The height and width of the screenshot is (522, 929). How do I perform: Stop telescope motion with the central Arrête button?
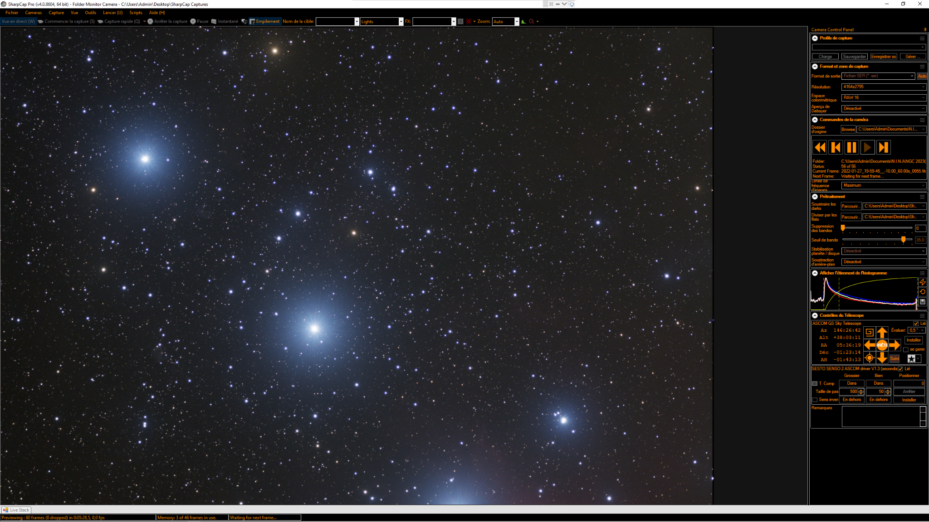tap(882, 345)
